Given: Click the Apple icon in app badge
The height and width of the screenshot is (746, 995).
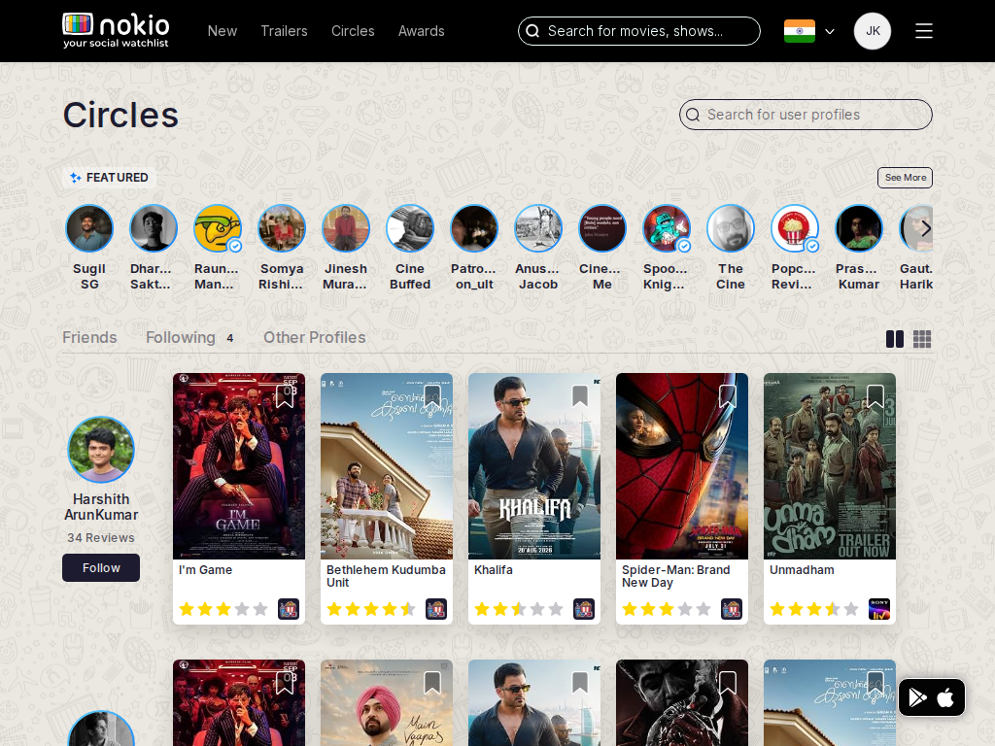Looking at the screenshot, I should (x=945, y=697).
